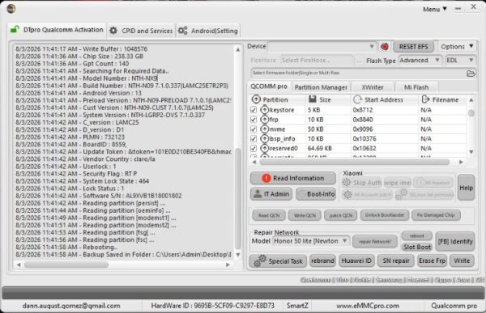Uncheck the nvme partition checkbox

[x=254, y=129]
